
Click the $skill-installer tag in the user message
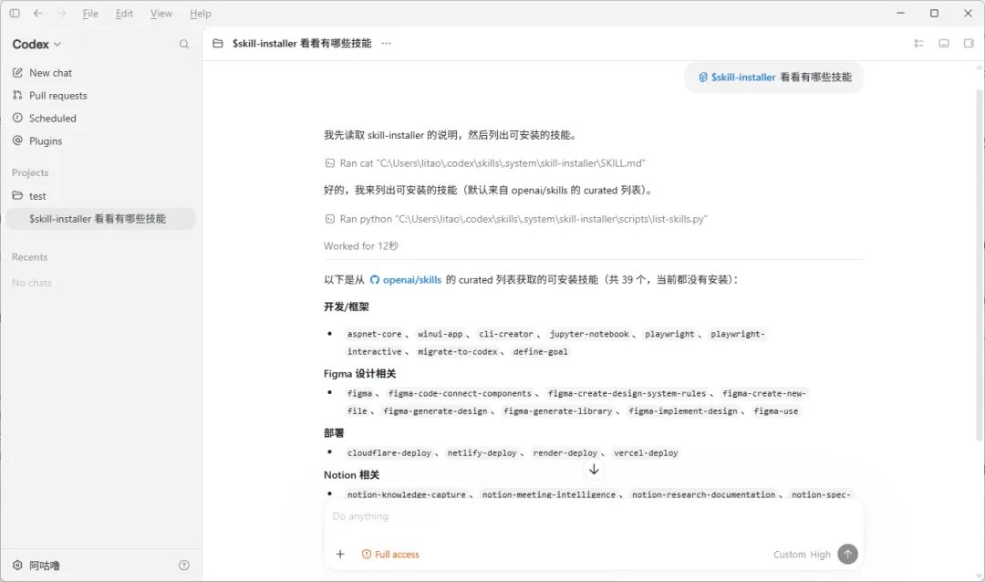point(738,78)
